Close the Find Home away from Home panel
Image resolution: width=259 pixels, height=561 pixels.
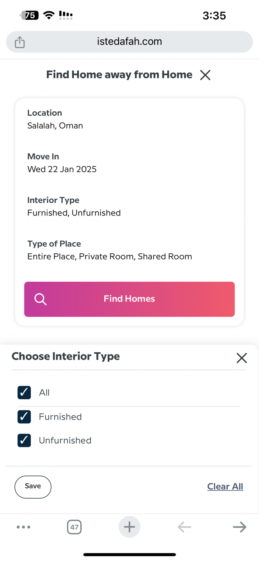(x=205, y=75)
